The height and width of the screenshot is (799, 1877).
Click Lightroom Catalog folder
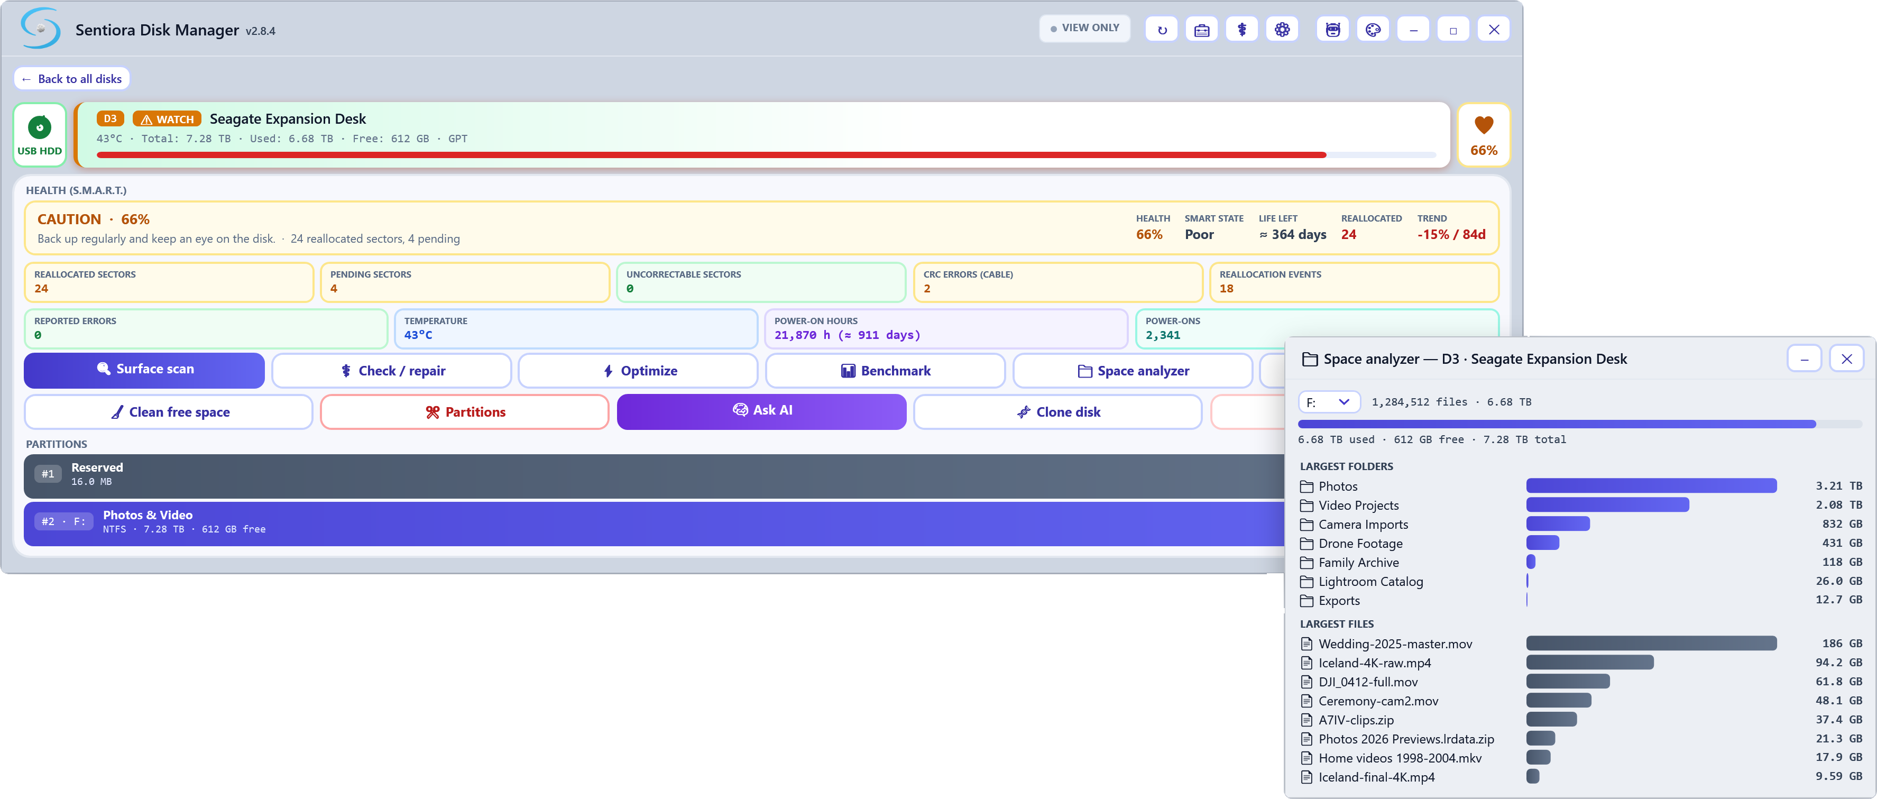[1580, 581]
